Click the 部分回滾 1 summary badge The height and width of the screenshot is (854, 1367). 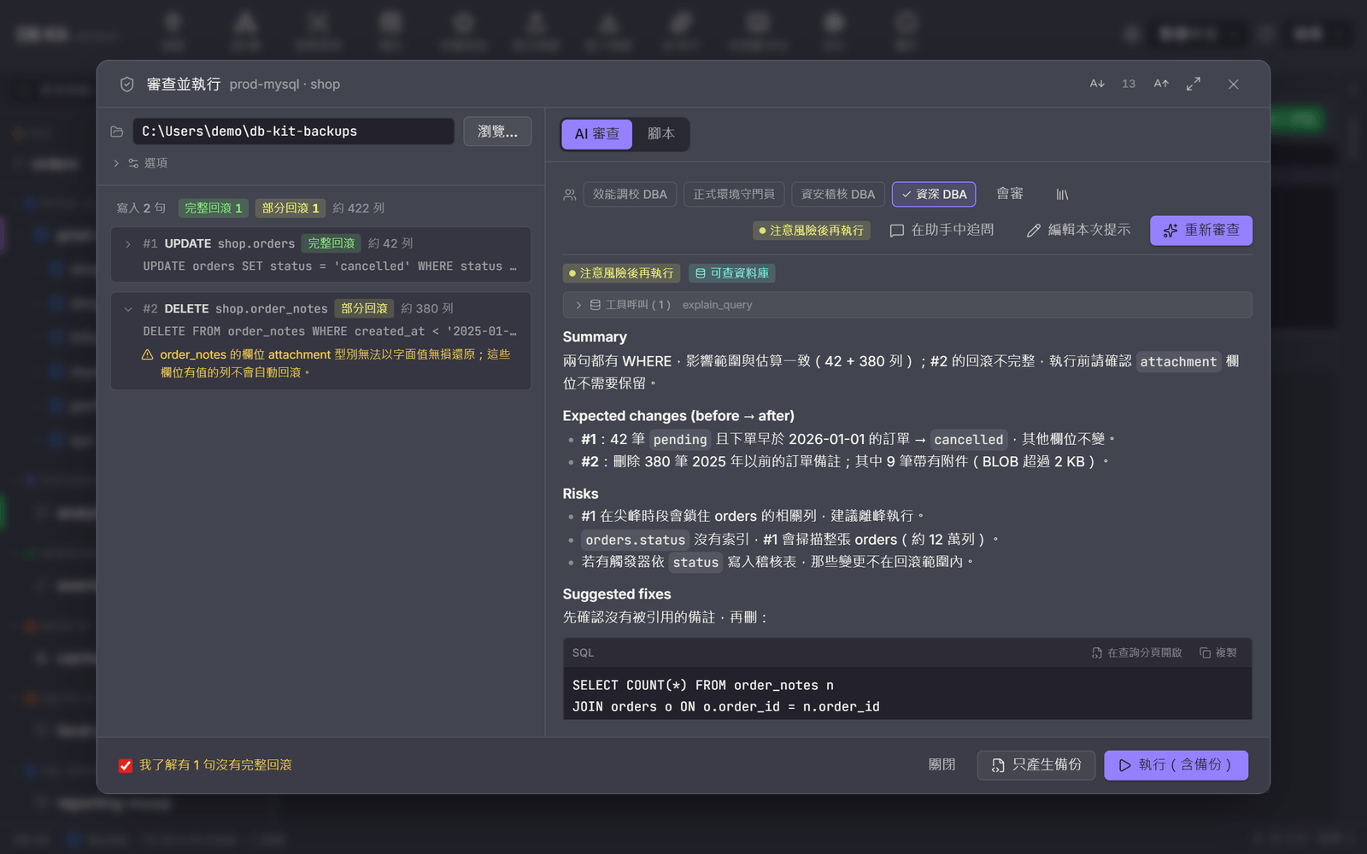290,208
